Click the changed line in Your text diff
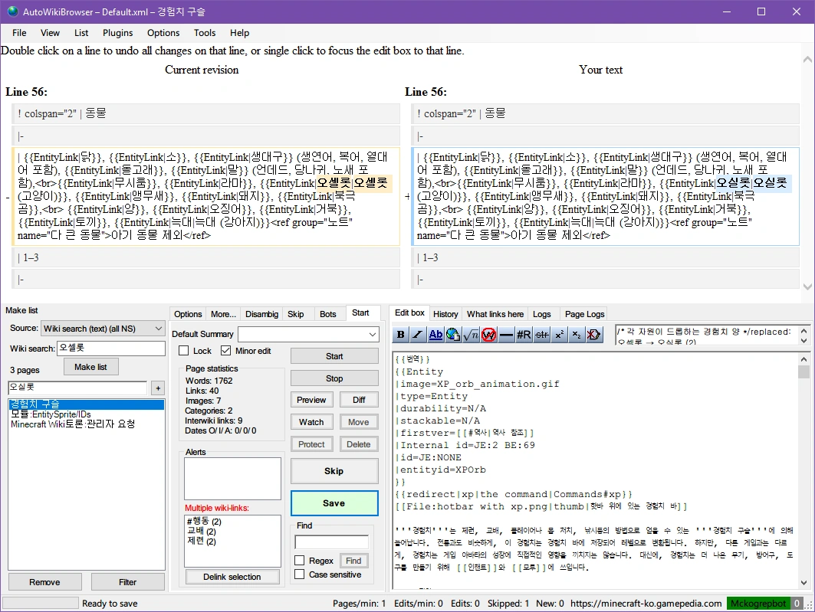The width and height of the screenshot is (815, 612). coord(606,196)
